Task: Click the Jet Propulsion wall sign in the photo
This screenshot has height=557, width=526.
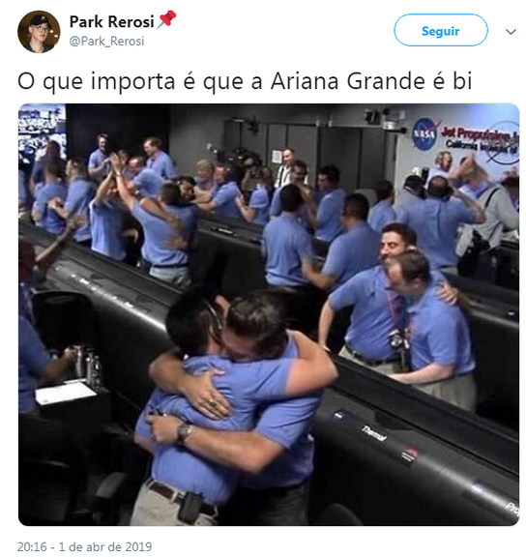Action: (x=480, y=139)
